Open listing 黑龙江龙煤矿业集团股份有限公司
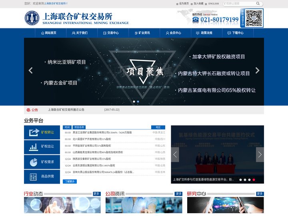Viewport: 288px width, 216px height. (x=102, y=132)
